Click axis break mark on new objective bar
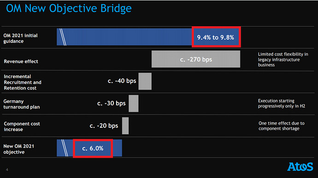318x178 pixels. pos(65,148)
